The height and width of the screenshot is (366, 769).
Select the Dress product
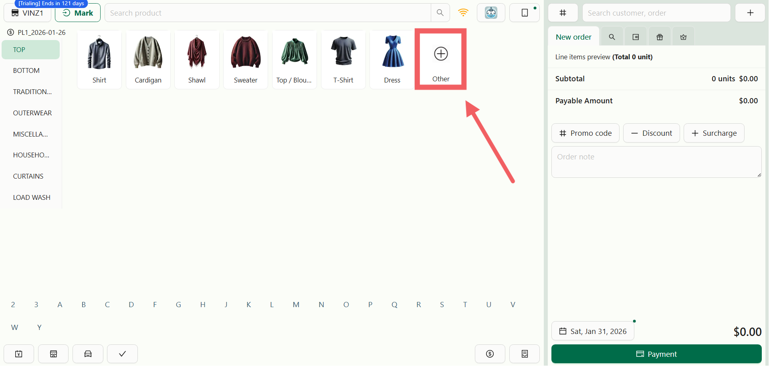click(x=392, y=60)
